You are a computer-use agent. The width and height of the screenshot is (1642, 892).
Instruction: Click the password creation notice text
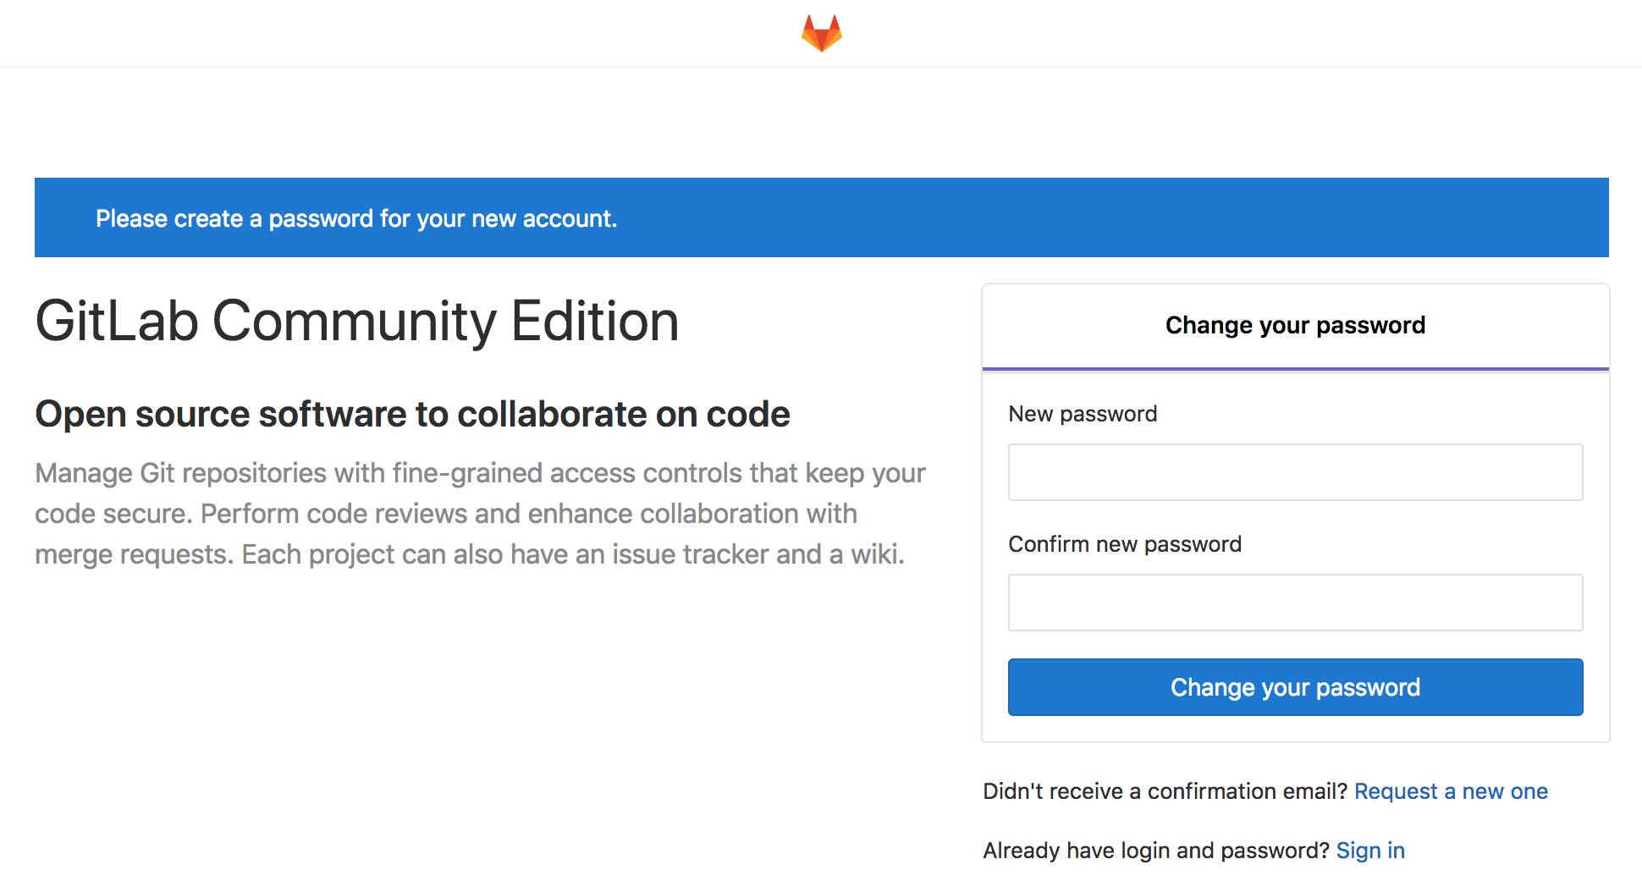click(x=357, y=218)
